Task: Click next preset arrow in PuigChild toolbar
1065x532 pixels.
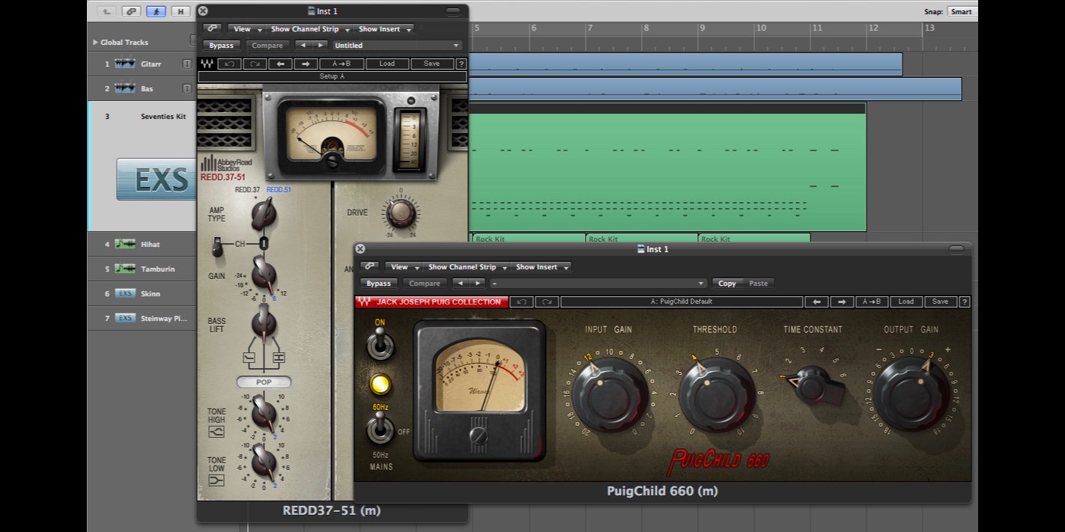Action: click(842, 302)
